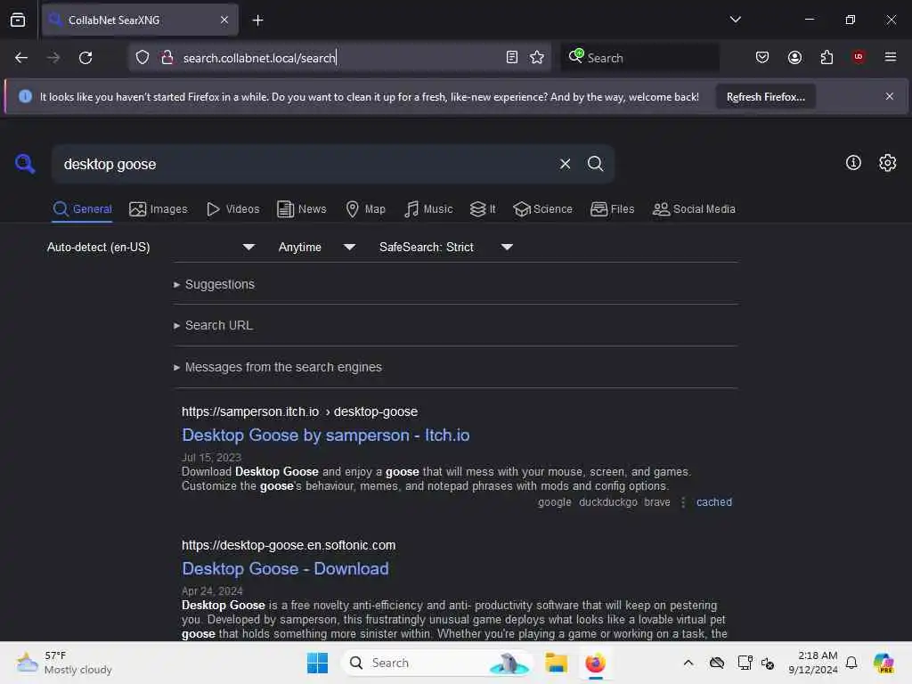Open the SearXNG about info icon
Image resolution: width=912 pixels, height=684 pixels.
pyautogui.click(x=853, y=163)
